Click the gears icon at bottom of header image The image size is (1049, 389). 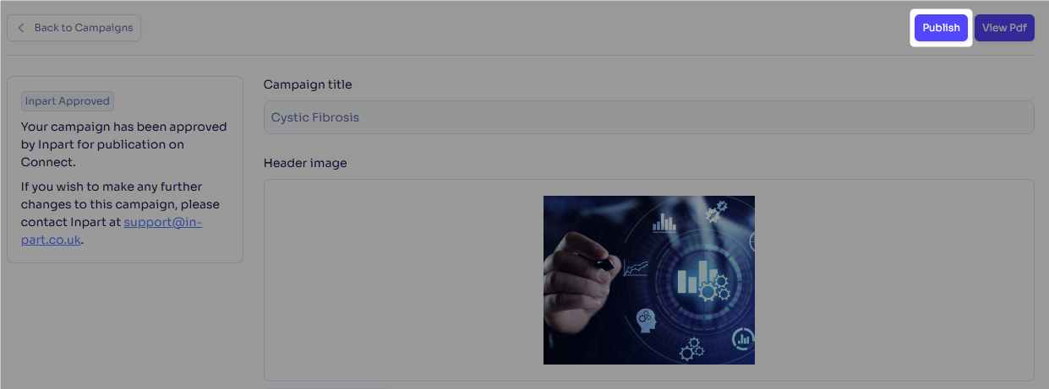692,348
